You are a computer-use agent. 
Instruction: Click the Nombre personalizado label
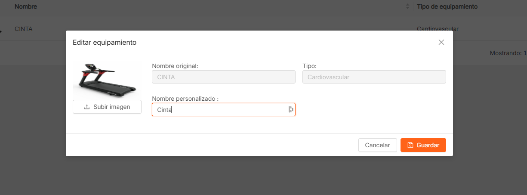click(x=185, y=99)
